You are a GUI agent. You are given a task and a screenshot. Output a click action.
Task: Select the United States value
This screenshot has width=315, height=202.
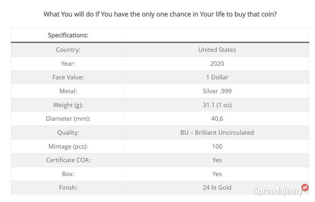(217, 50)
